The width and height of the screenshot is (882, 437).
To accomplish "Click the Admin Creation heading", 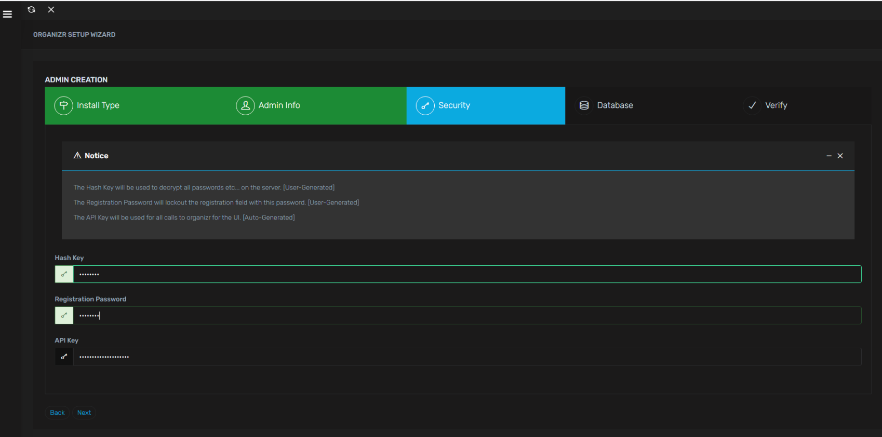I will [x=76, y=79].
